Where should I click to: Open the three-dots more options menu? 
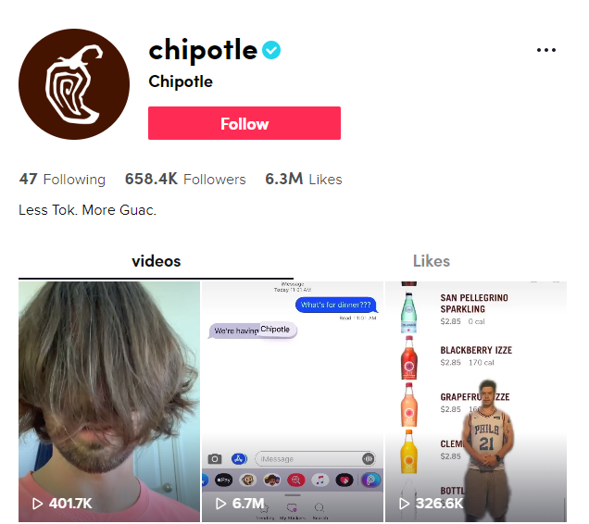(x=546, y=50)
